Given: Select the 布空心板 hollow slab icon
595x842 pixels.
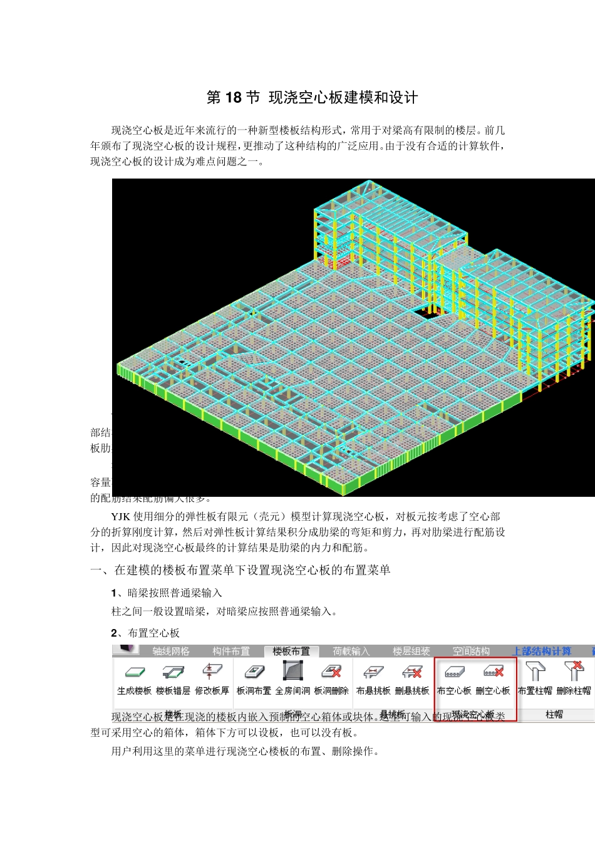Looking at the screenshot, I should click(454, 672).
